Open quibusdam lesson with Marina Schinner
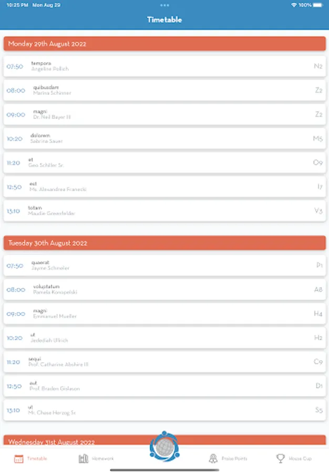 pyautogui.click(x=164, y=90)
